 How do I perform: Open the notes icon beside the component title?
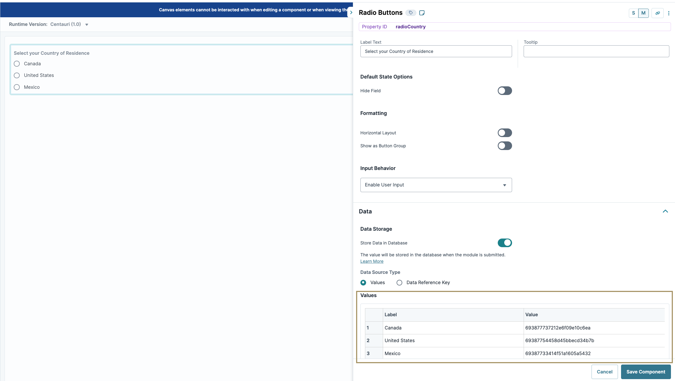click(x=421, y=13)
